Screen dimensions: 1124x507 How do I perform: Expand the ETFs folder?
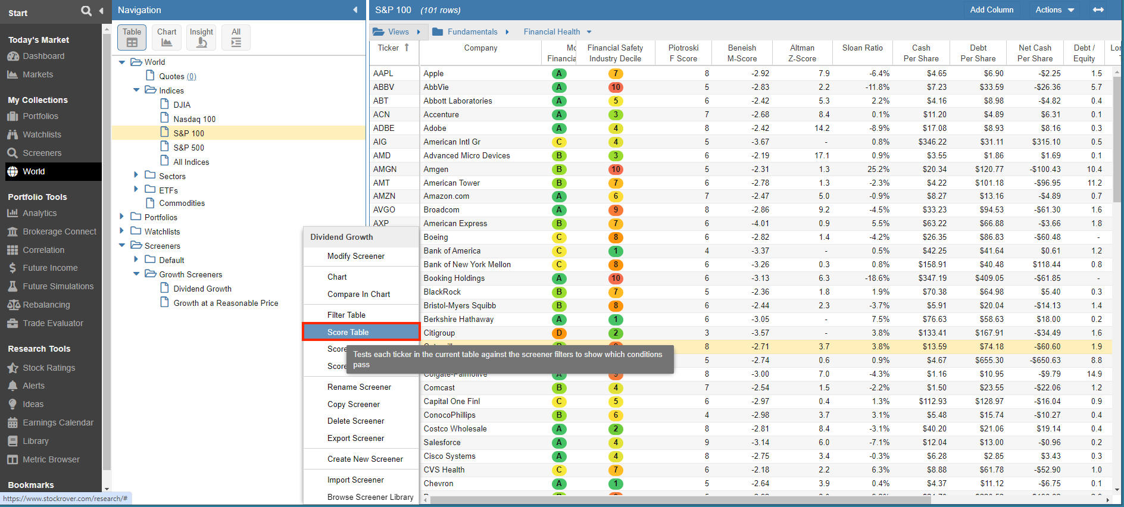tap(136, 189)
